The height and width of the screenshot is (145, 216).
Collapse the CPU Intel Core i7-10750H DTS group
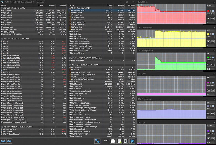point(2,39)
